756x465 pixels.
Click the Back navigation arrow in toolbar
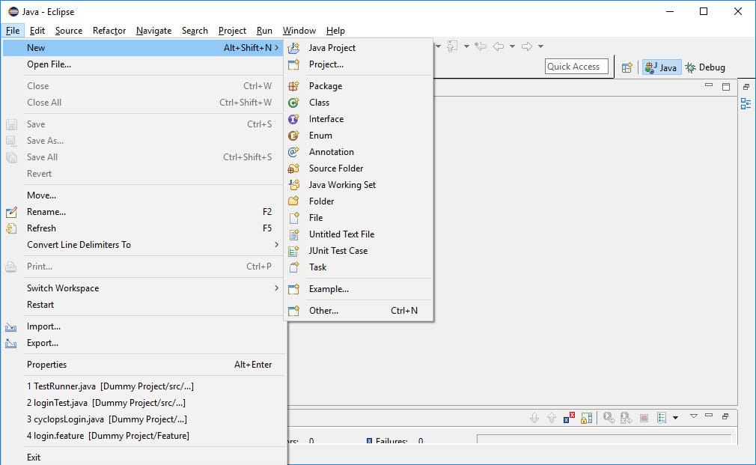(x=499, y=46)
